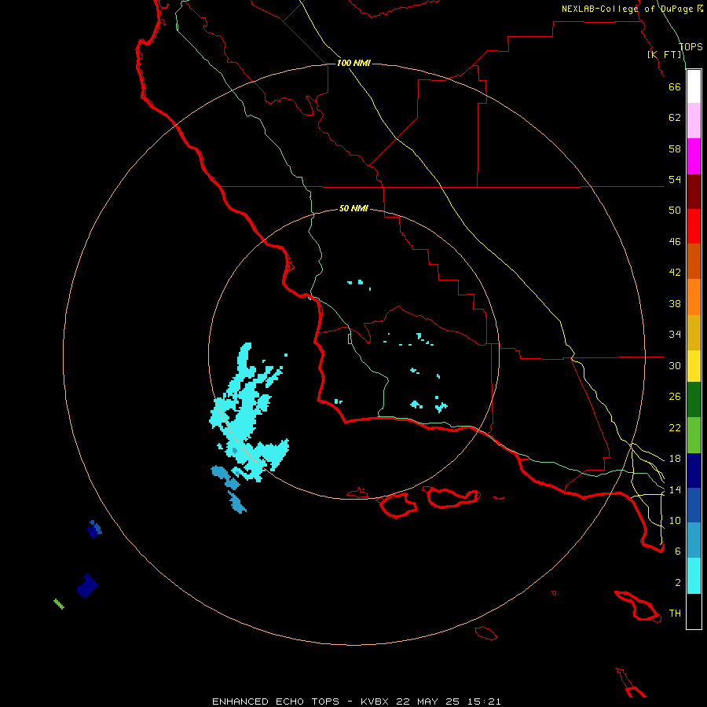Click the legend value "46"
Viewport: 707px width, 707px height.
click(x=675, y=242)
